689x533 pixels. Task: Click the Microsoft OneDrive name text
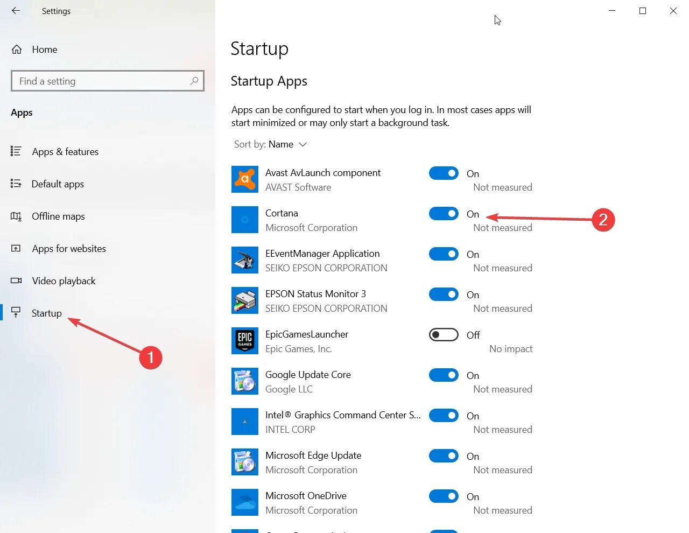click(306, 496)
